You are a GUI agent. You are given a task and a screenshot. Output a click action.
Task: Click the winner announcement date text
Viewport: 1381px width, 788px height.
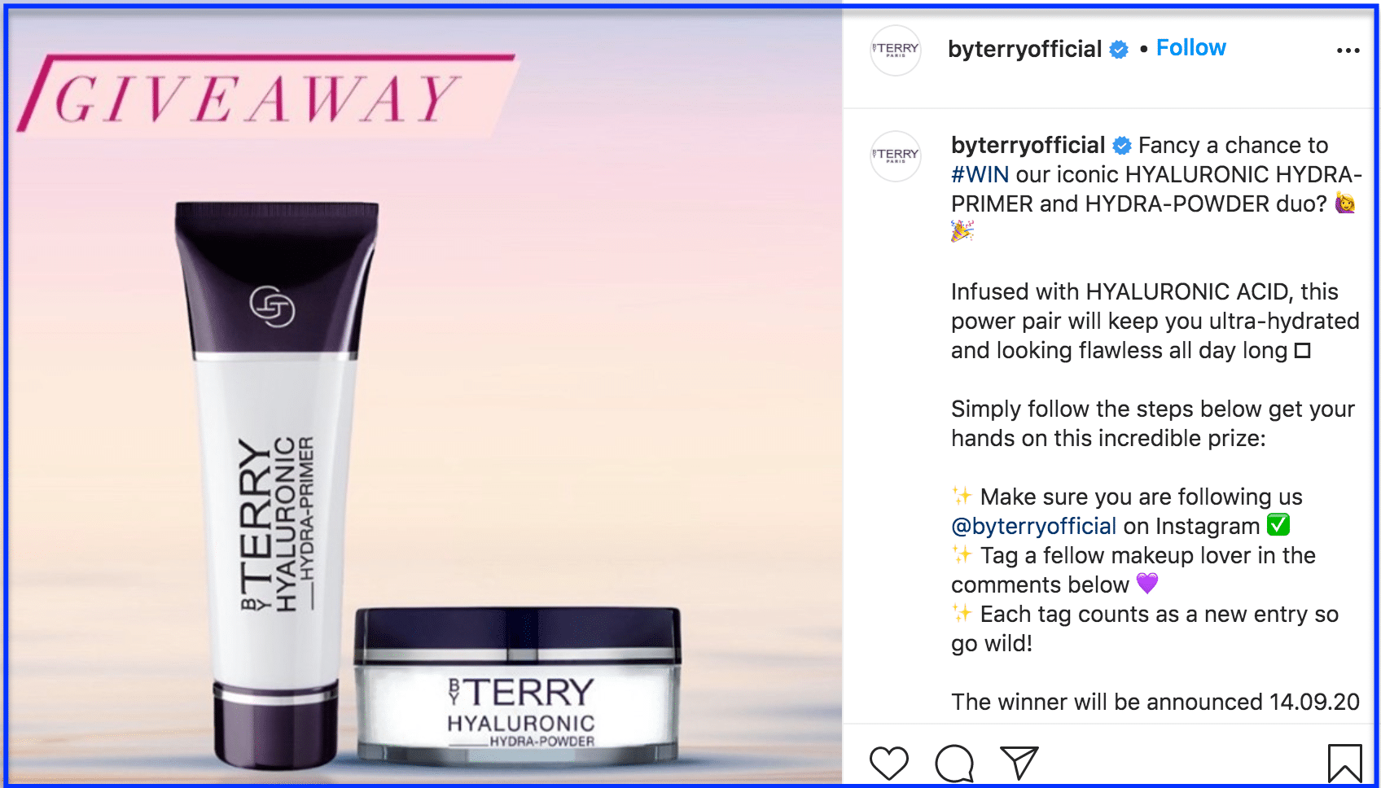click(1155, 702)
